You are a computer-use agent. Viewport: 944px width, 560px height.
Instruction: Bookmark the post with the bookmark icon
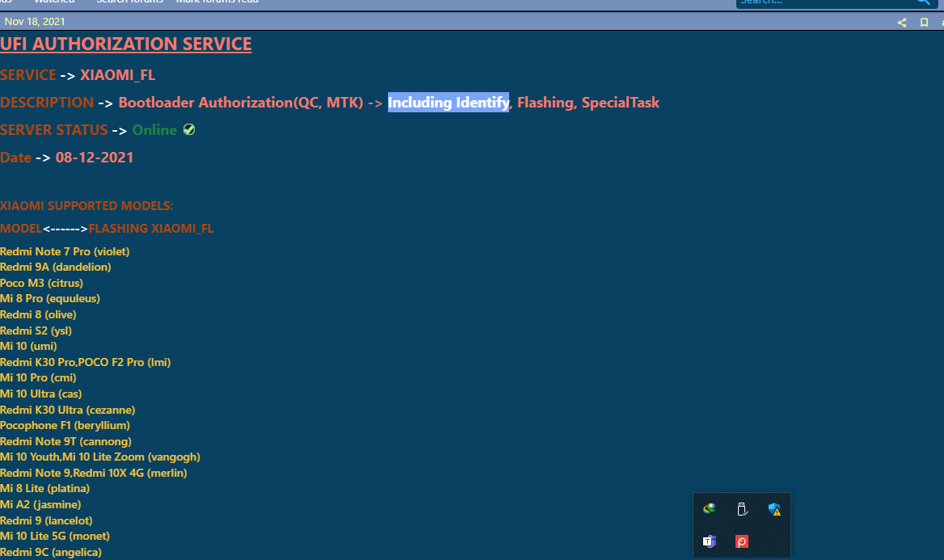point(924,23)
